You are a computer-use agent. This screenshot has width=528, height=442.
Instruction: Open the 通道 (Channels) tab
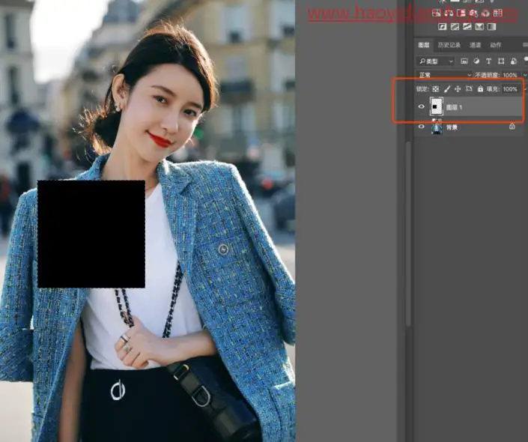pyautogui.click(x=475, y=45)
